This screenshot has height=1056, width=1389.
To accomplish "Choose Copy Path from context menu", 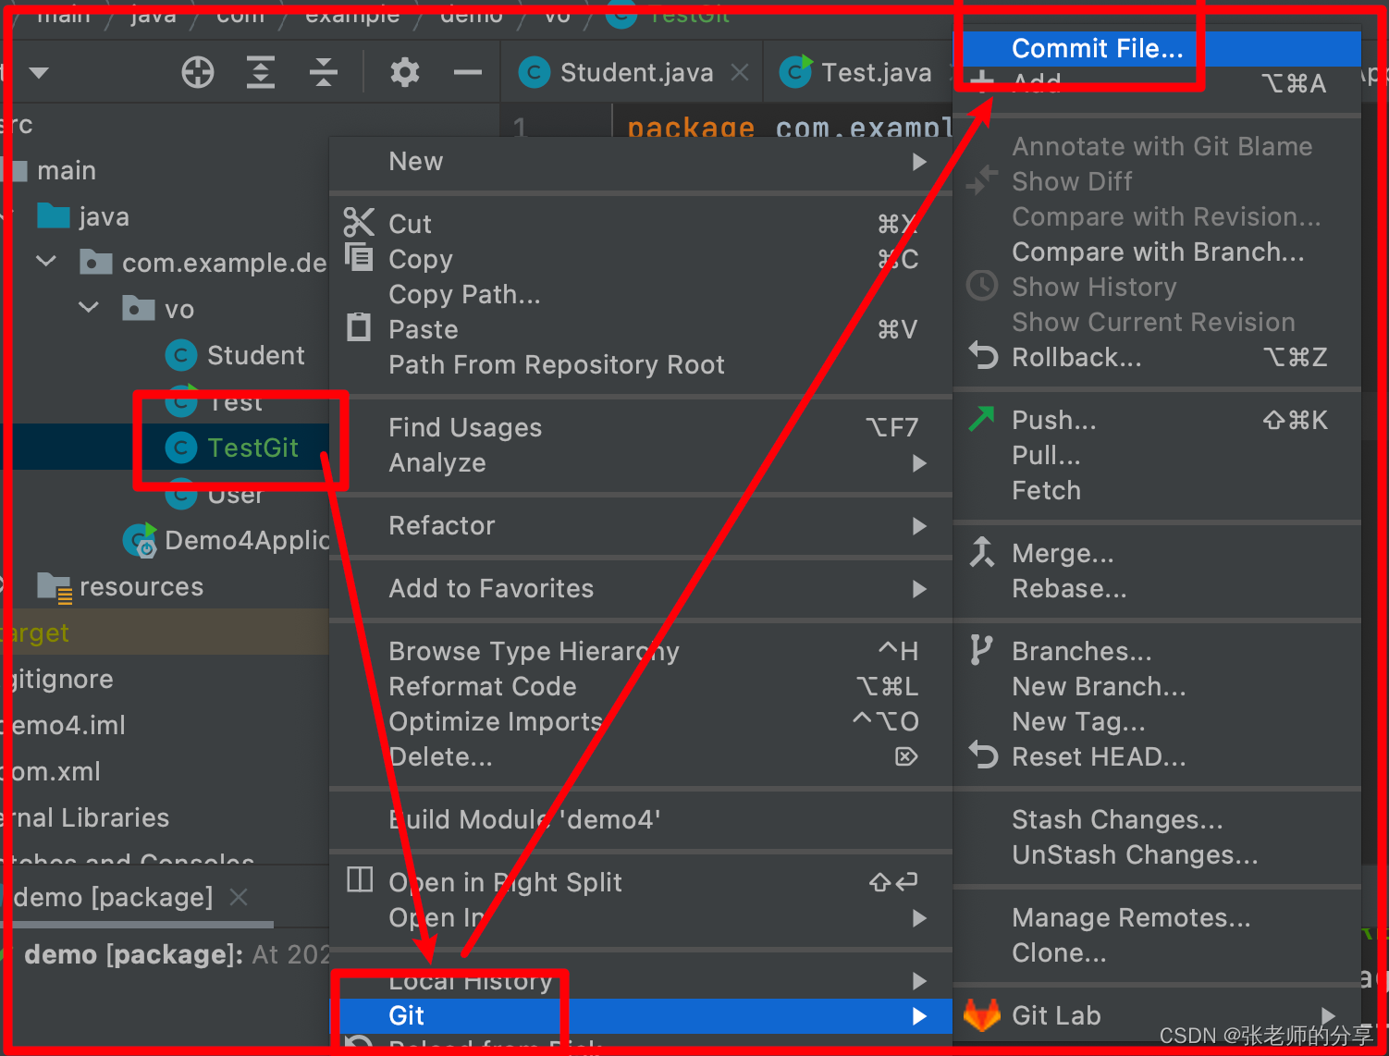I will 641,294.
